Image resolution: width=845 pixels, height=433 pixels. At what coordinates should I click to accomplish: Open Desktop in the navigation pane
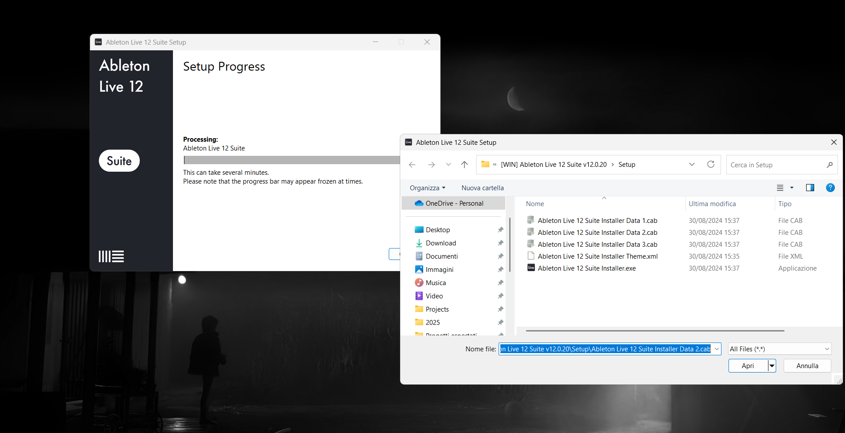(x=438, y=230)
